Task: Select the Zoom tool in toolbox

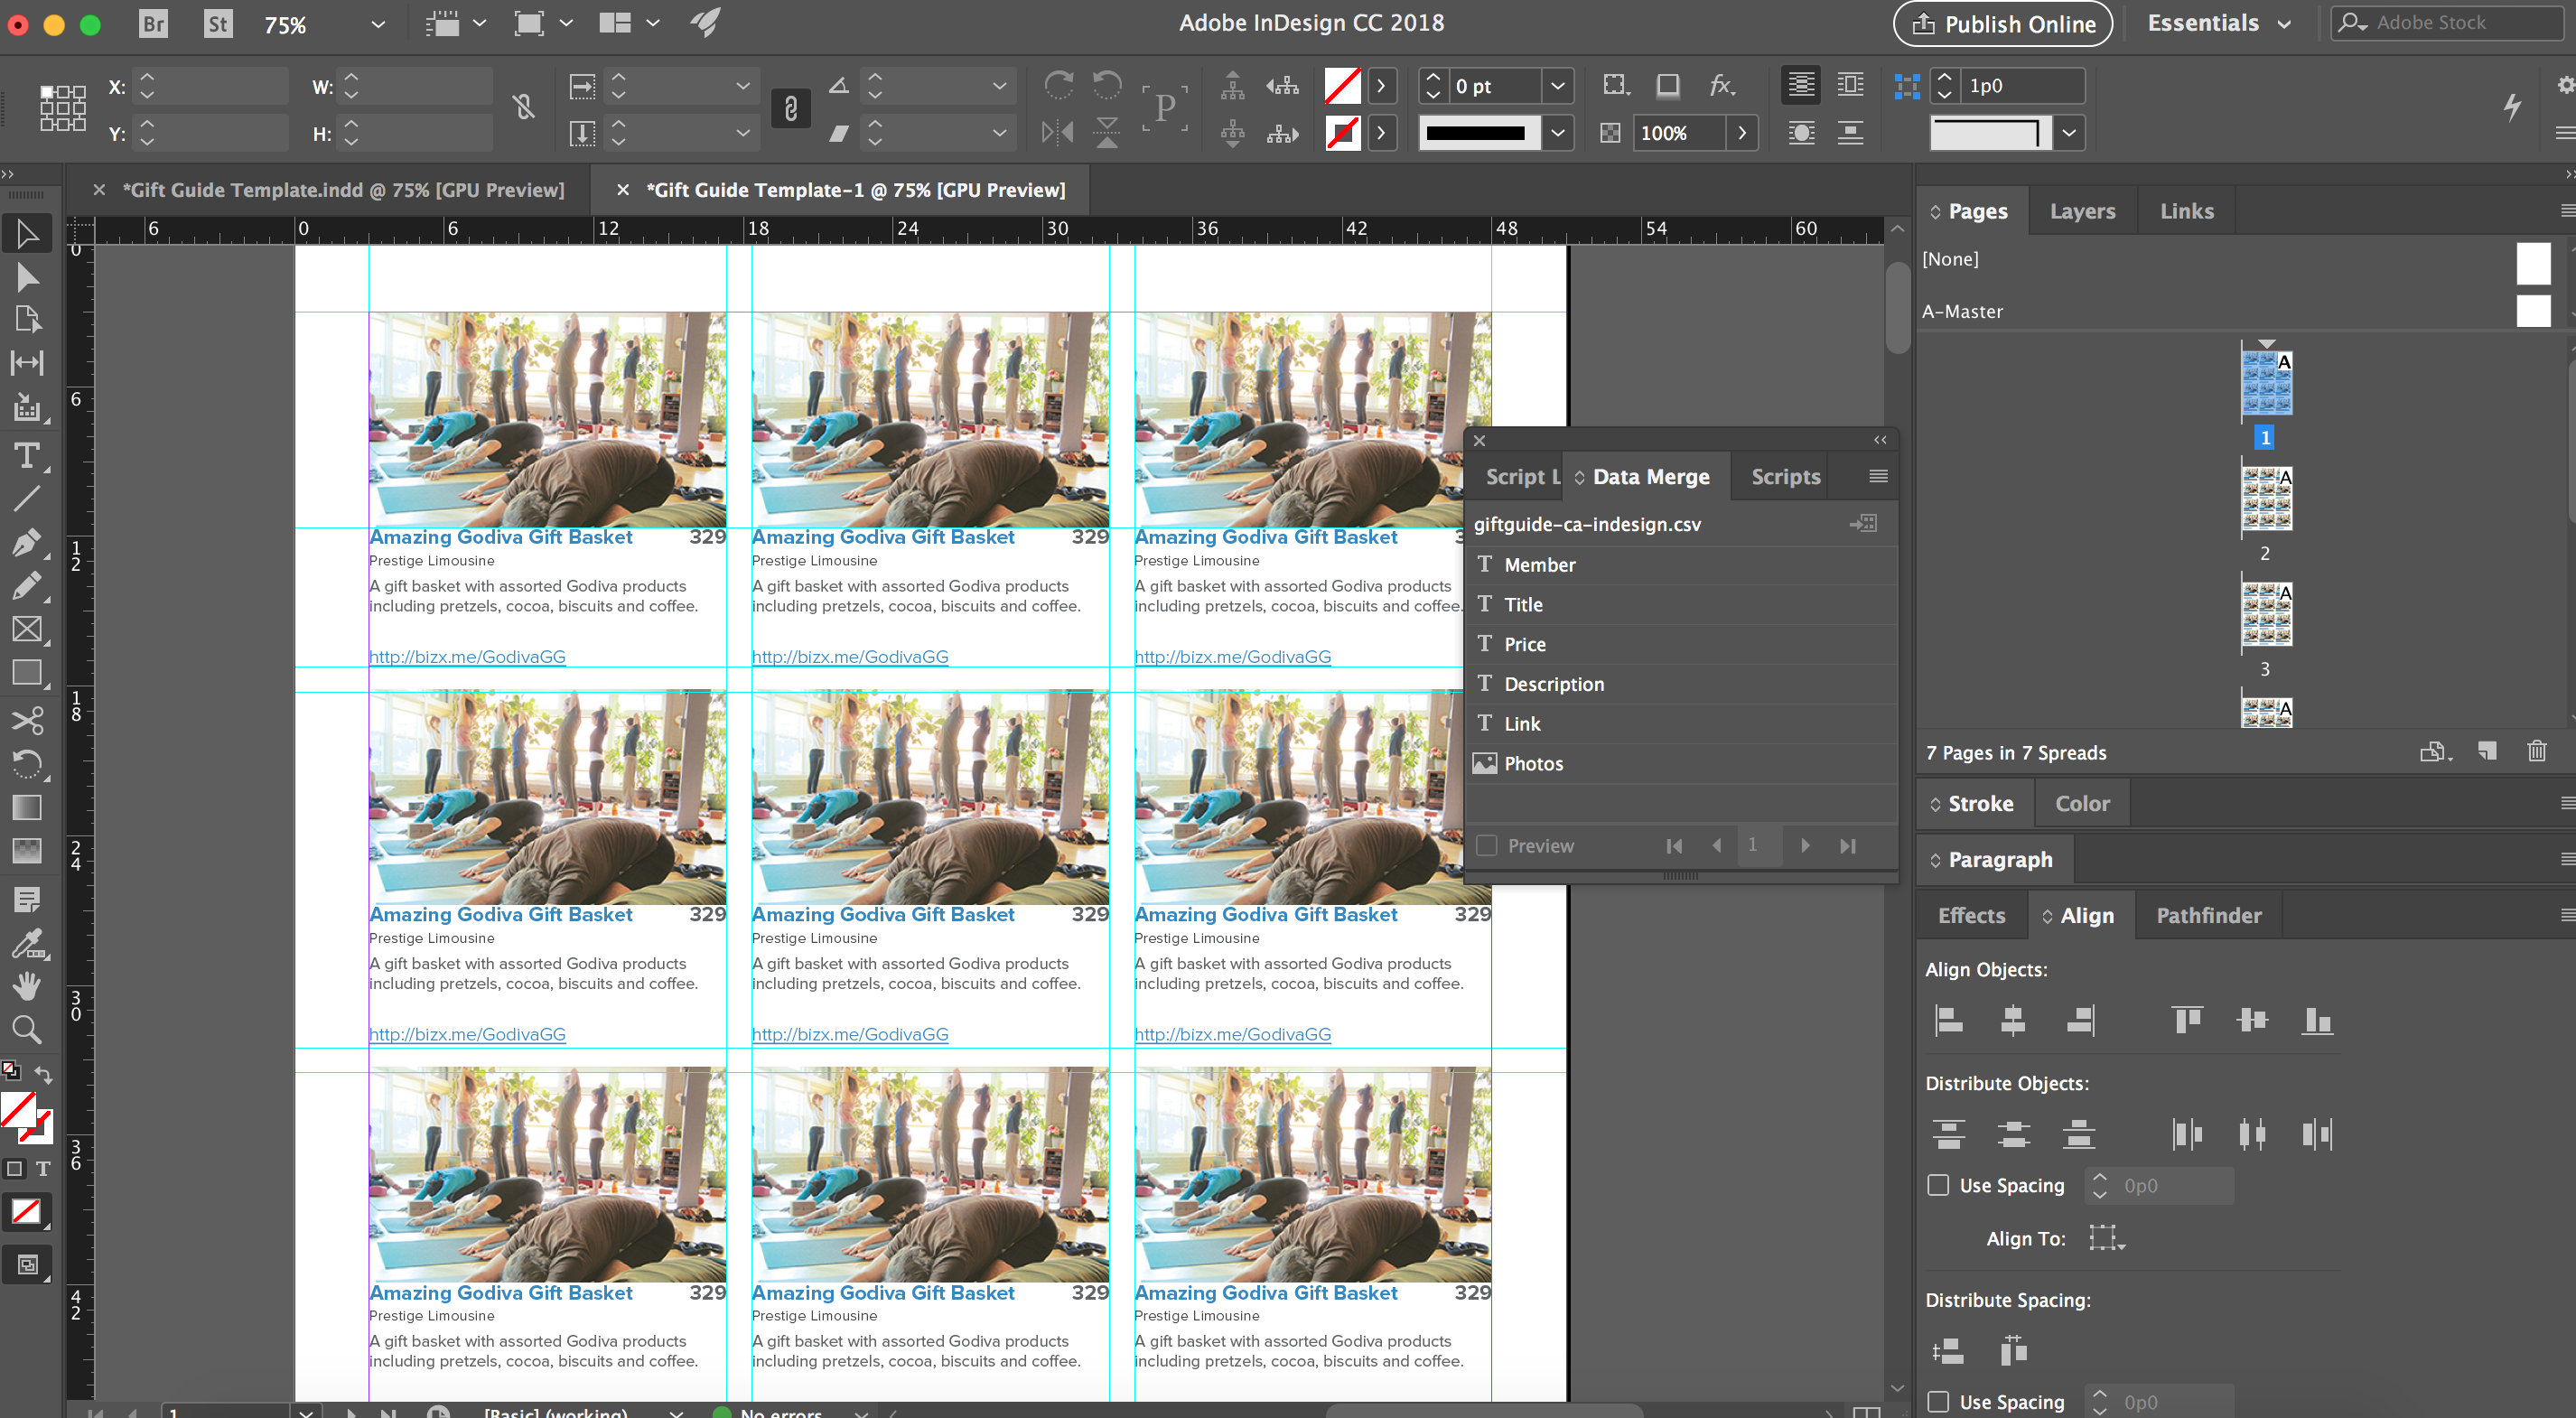Action: click(27, 1029)
